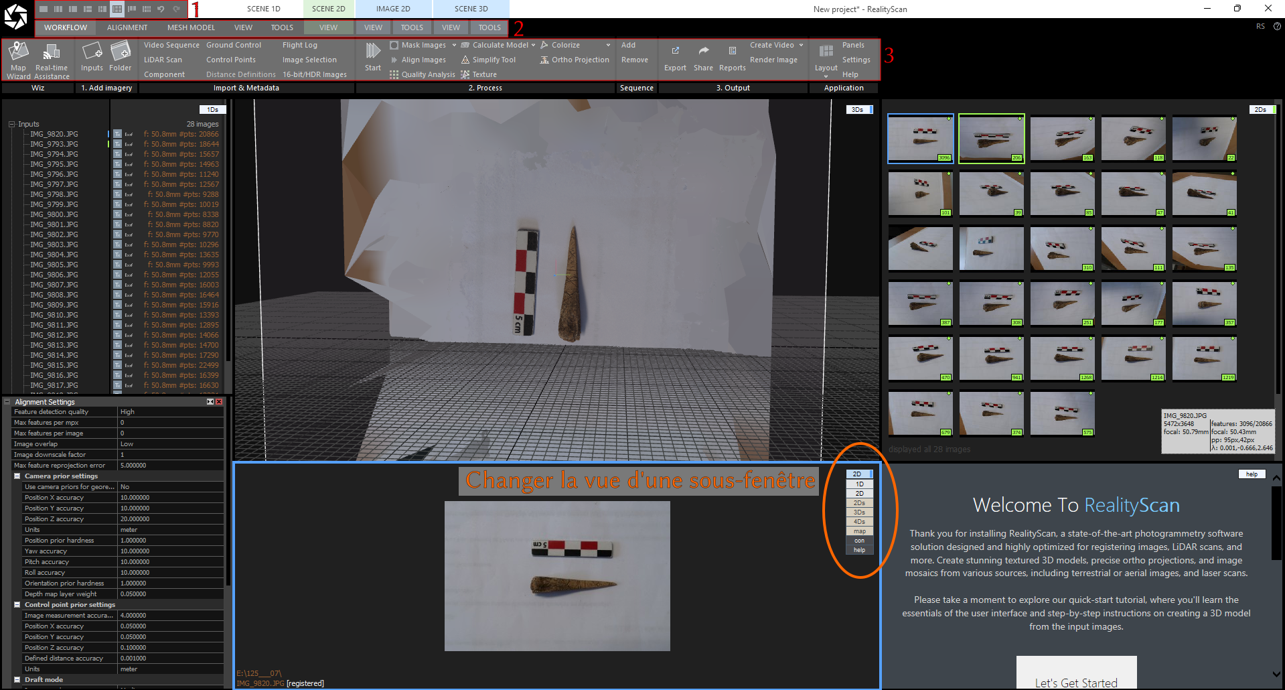Screen dimensions: 1285x690
Task: Select 3Ds in the view-type list
Action: point(859,512)
